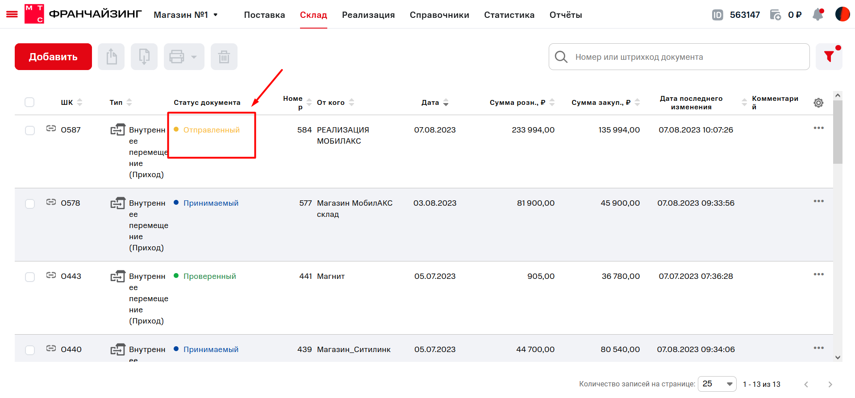Check the box for document 0587

click(30, 130)
